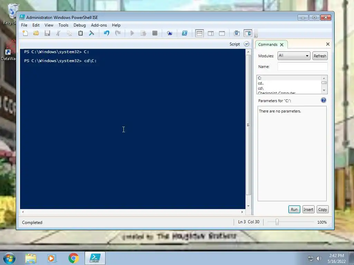Stop operation with the square stop icon
The image size is (354, 265).
(x=155, y=33)
